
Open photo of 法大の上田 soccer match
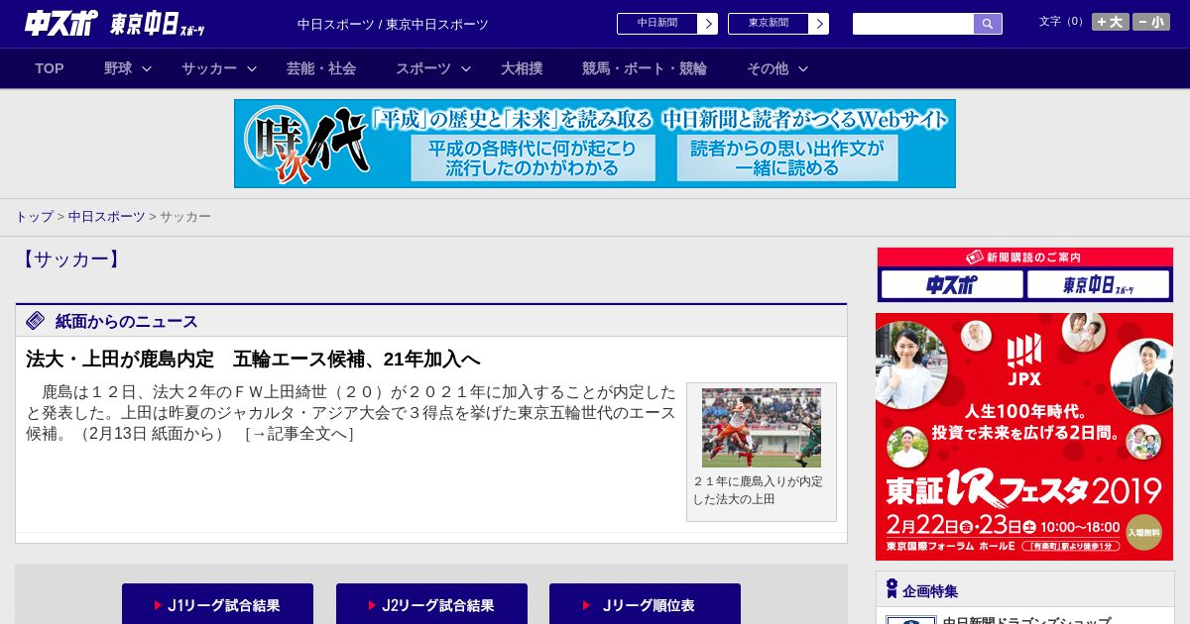click(x=762, y=428)
